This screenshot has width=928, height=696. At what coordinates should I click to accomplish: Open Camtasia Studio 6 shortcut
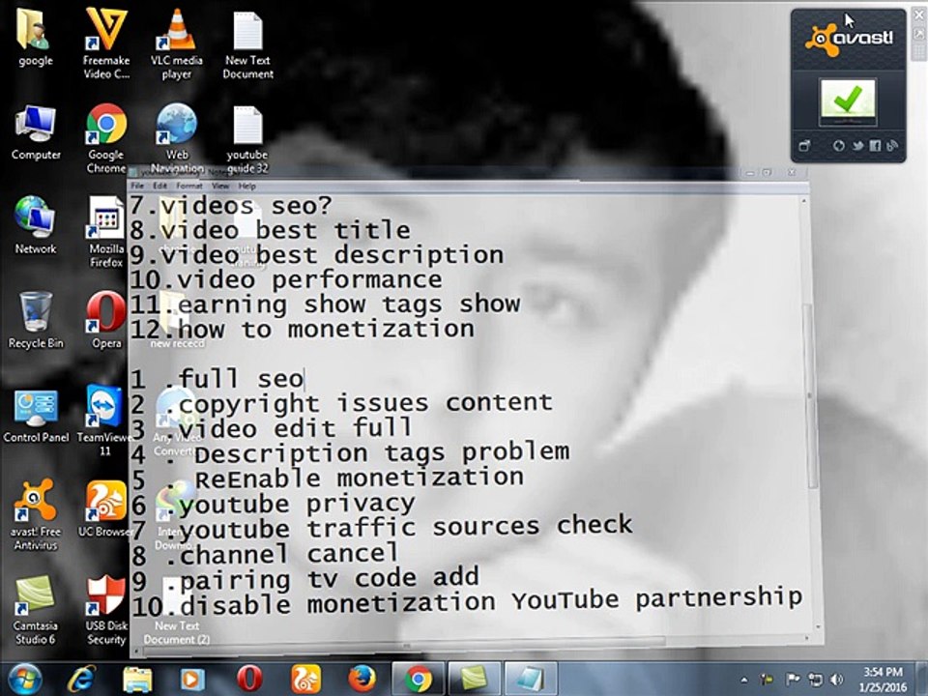pos(36,610)
